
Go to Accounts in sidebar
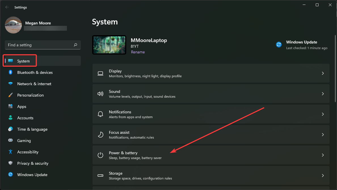[x=25, y=118]
